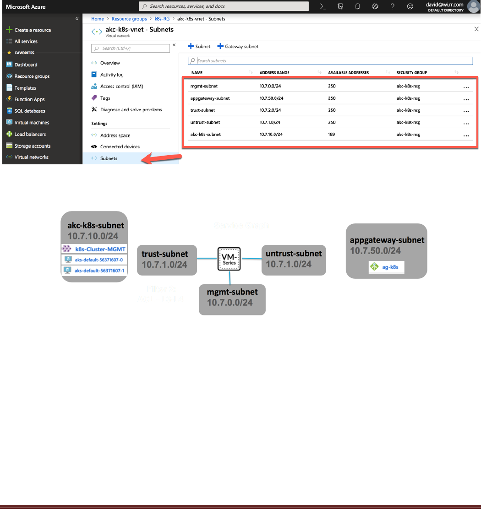Open mgmt-subnet row

(330, 86)
